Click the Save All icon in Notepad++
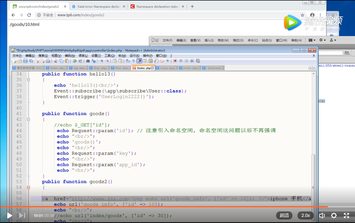 [31, 61]
